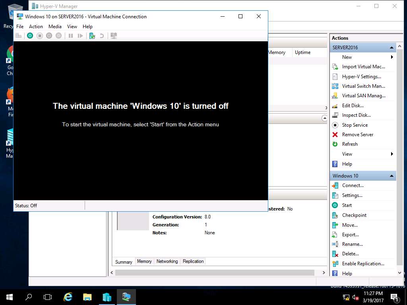Open the Windows Start menu
The image size is (407, 305).
[x=10, y=297]
